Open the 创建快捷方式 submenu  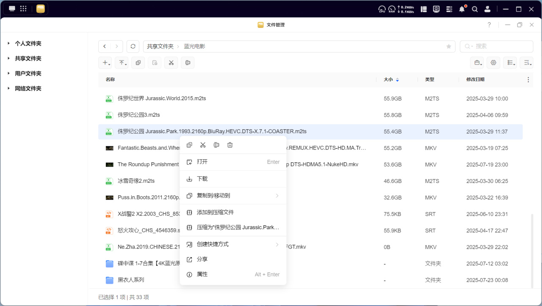[x=233, y=244]
